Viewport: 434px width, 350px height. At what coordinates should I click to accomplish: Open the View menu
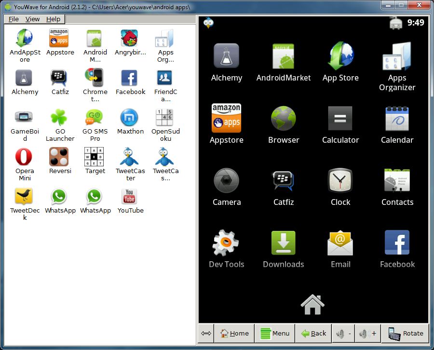[x=32, y=19]
